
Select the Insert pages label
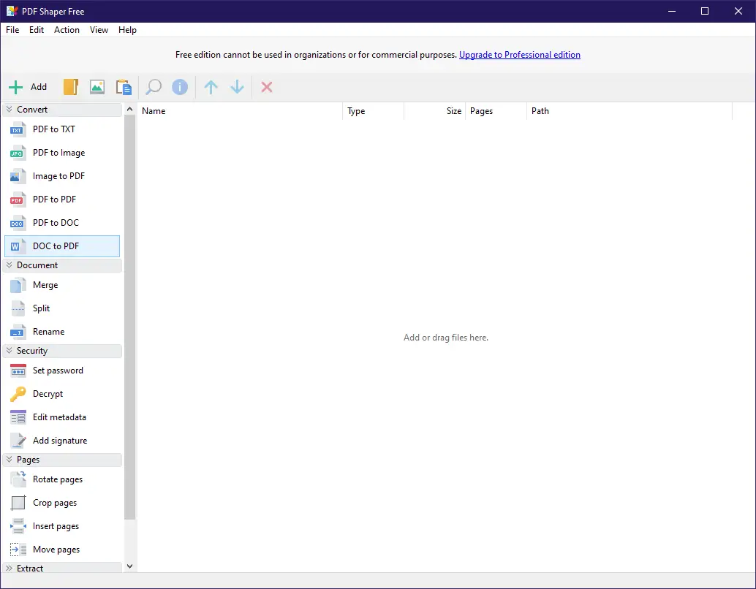[56, 526]
